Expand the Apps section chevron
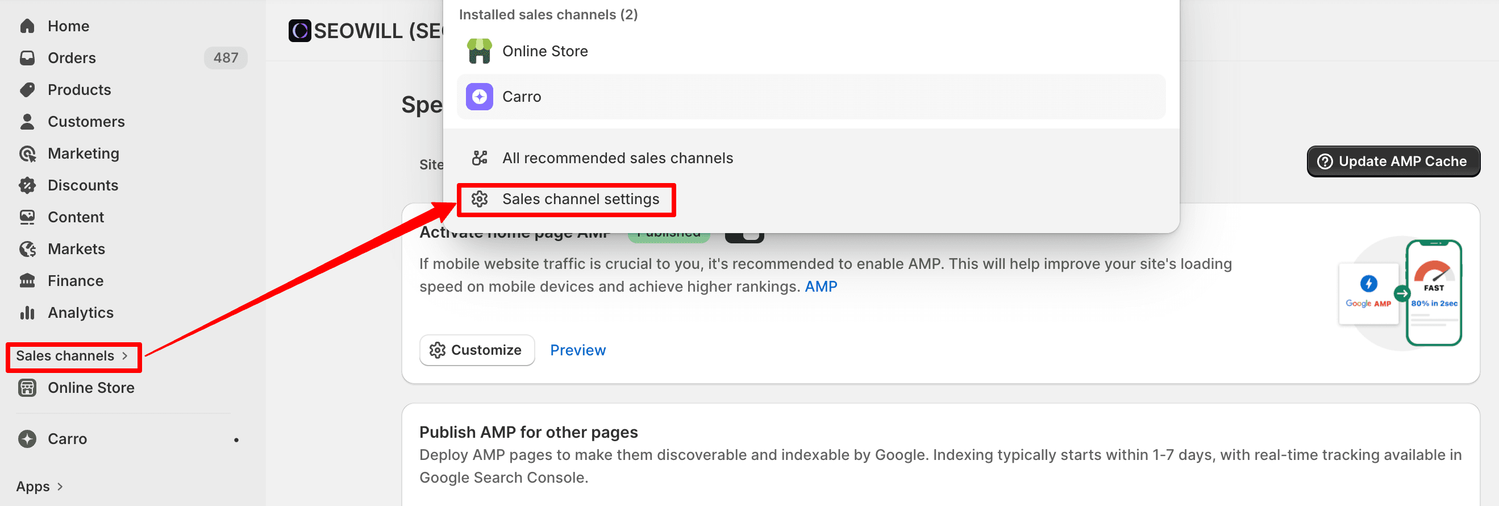Viewport: 1499px width, 506px height. [60, 486]
